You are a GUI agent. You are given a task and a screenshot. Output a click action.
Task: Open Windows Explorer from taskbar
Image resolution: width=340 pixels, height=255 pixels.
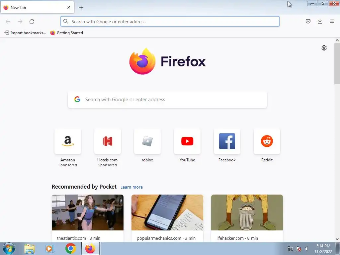(x=30, y=249)
